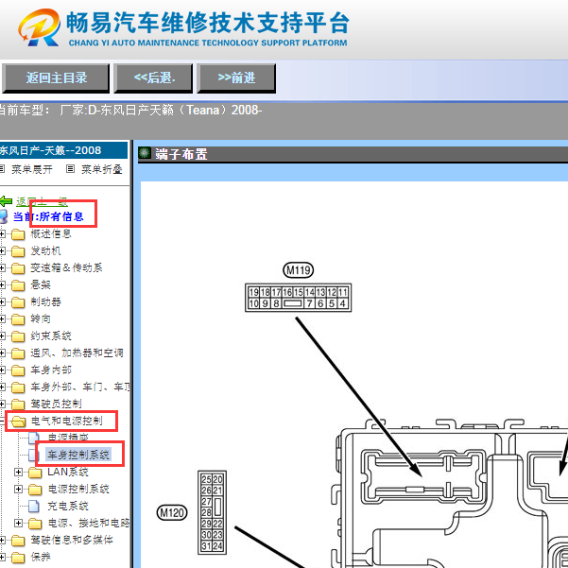This screenshot has height=568, width=568.
Task: Click the M119 terminal pin diagram
Action: tap(298, 298)
